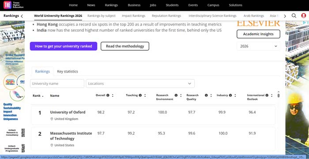Go to Arab Rankings
The height and width of the screenshot is (159, 309).
[x=254, y=16]
